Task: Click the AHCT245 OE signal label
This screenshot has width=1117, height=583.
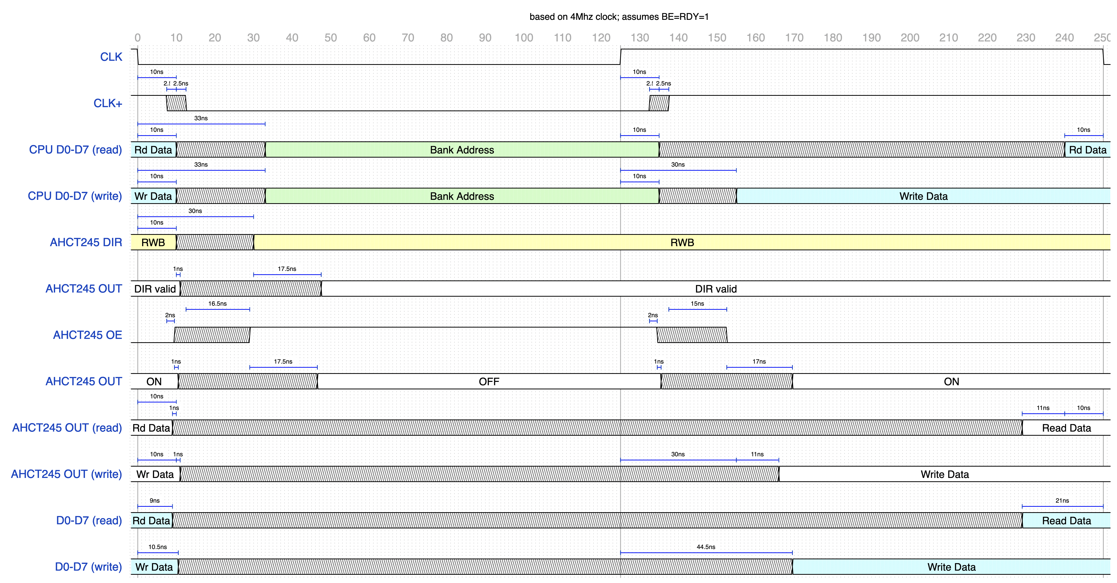Action: coord(87,335)
